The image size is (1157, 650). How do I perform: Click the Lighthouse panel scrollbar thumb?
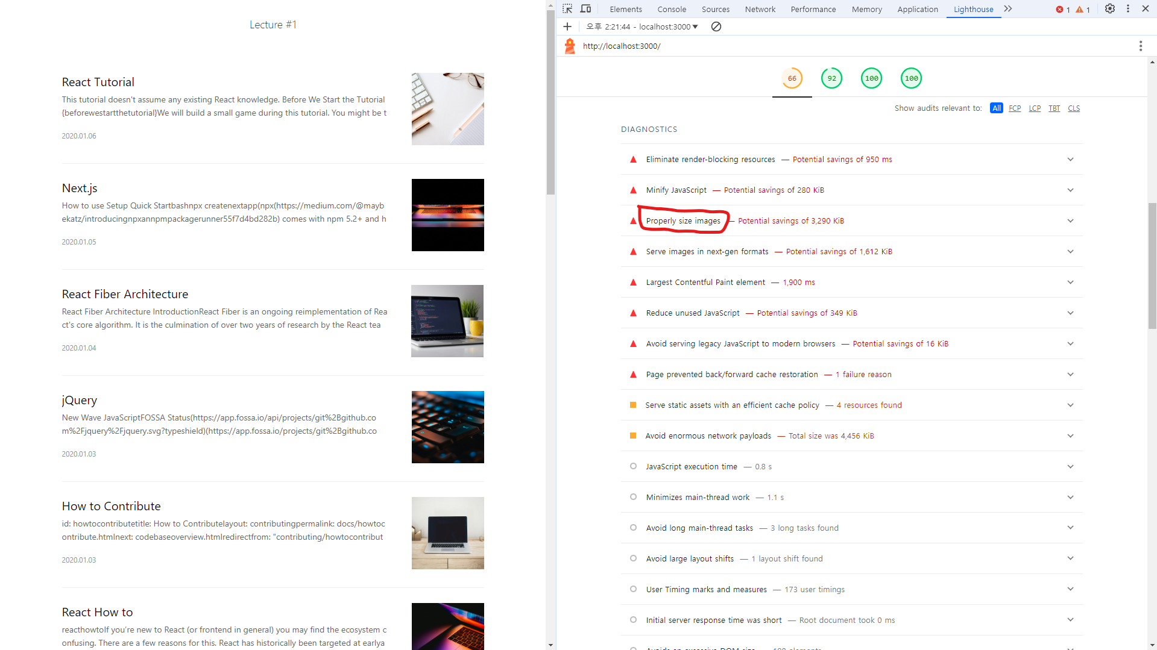tap(1152, 266)
